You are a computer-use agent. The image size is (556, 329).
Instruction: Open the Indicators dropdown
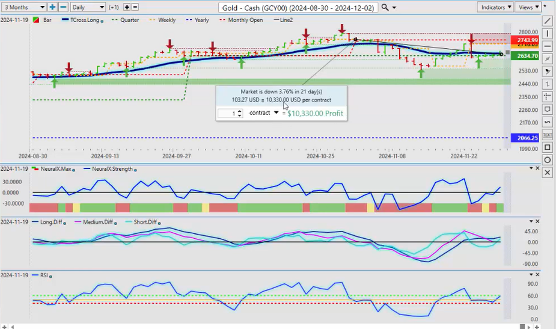click(495, 7)
